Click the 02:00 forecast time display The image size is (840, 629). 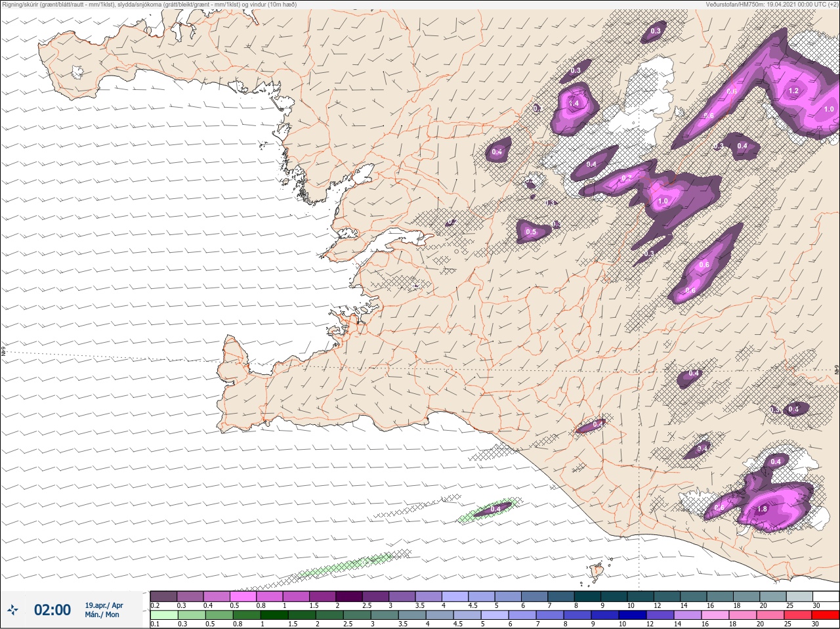(52, 610)
